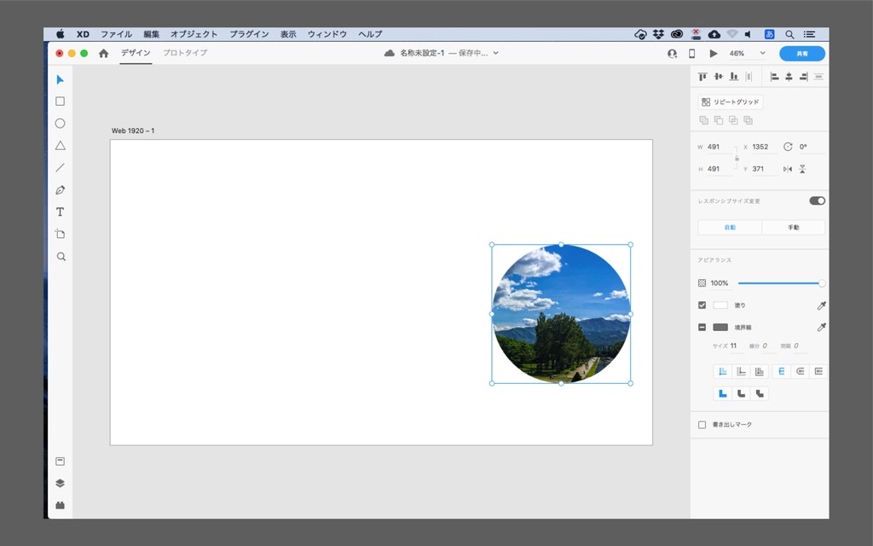Open the プラグイン menu
Image resolution: width=873 pixels, height=546 pixels.
coord(249,34)
